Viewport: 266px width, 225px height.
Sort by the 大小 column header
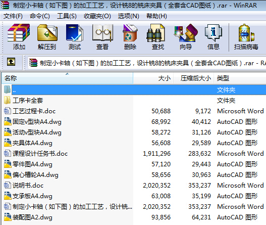pos(153,78)
